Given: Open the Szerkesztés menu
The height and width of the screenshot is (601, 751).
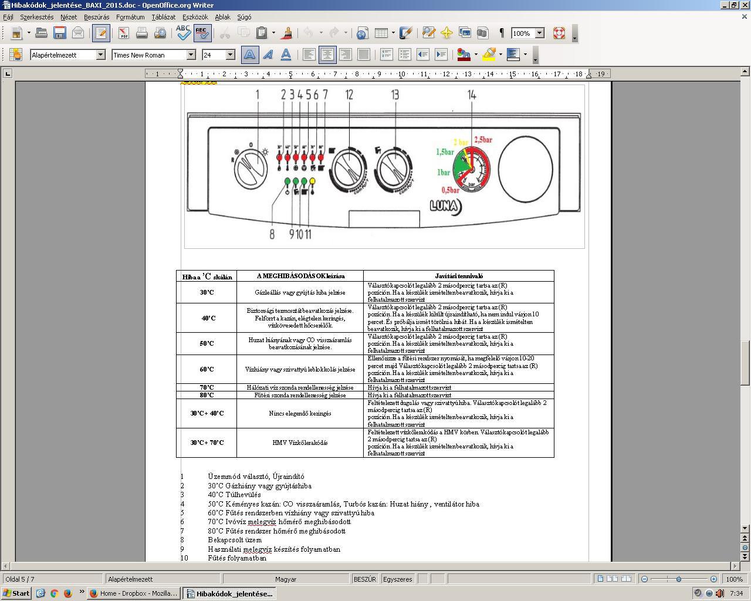Looking at the screenshot, I should tap(36, 17).
